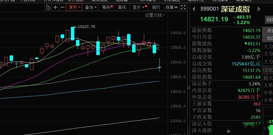Select the 深证换手 value 3.24%
Image resolution: width=273 pixels, height=135 pixels.
(254, 84)
